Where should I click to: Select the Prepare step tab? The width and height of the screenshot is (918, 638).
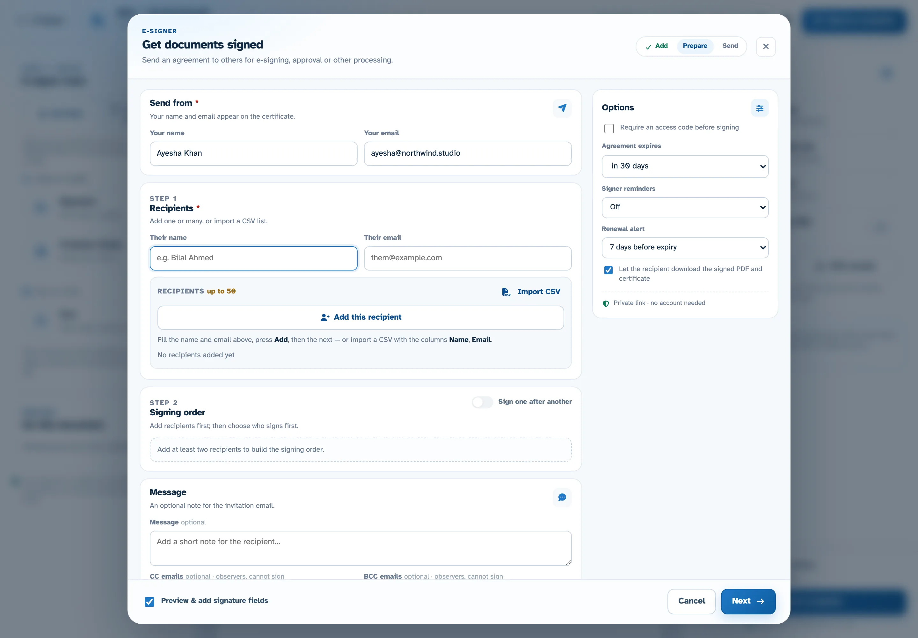[695, 46]
